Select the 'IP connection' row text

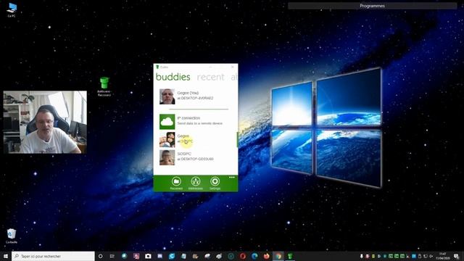click(x=188, y=117)
